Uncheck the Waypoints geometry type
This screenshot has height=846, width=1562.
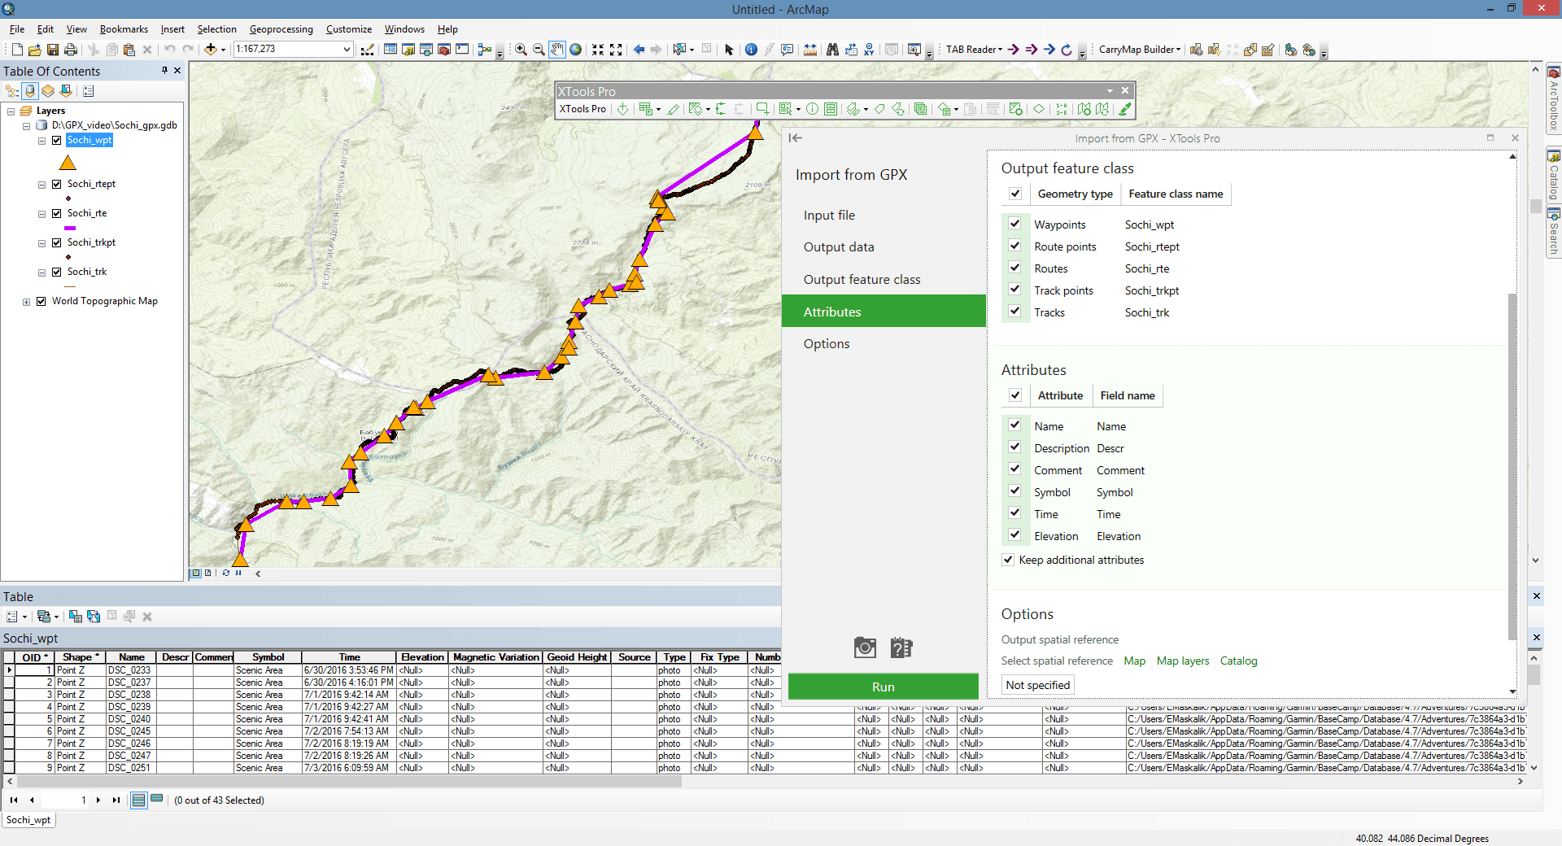pos(1014,224)
